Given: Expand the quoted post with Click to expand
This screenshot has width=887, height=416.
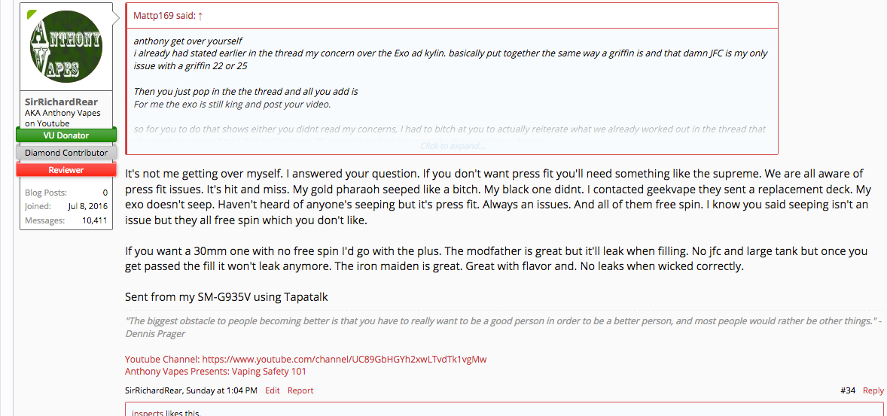Looking at the screenshot, I should point(452,146).
